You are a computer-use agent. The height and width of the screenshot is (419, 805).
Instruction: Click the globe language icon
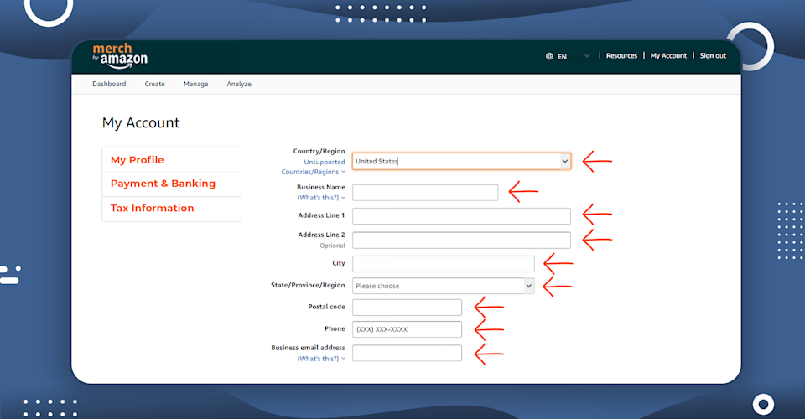pyautogui.click(x=549, y=56)
